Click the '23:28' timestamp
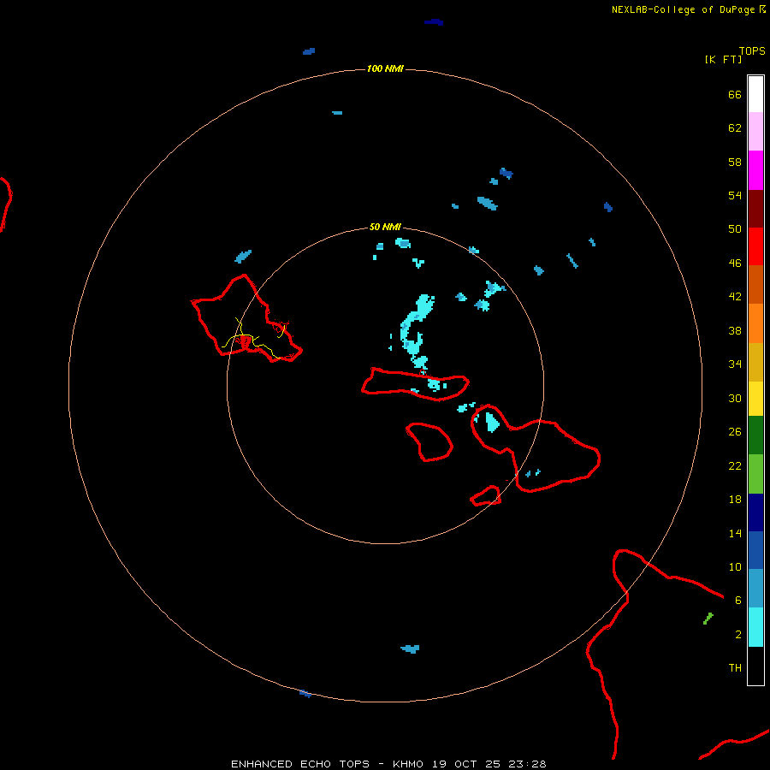The image size is (770, 770). click(x=528, y=764)
